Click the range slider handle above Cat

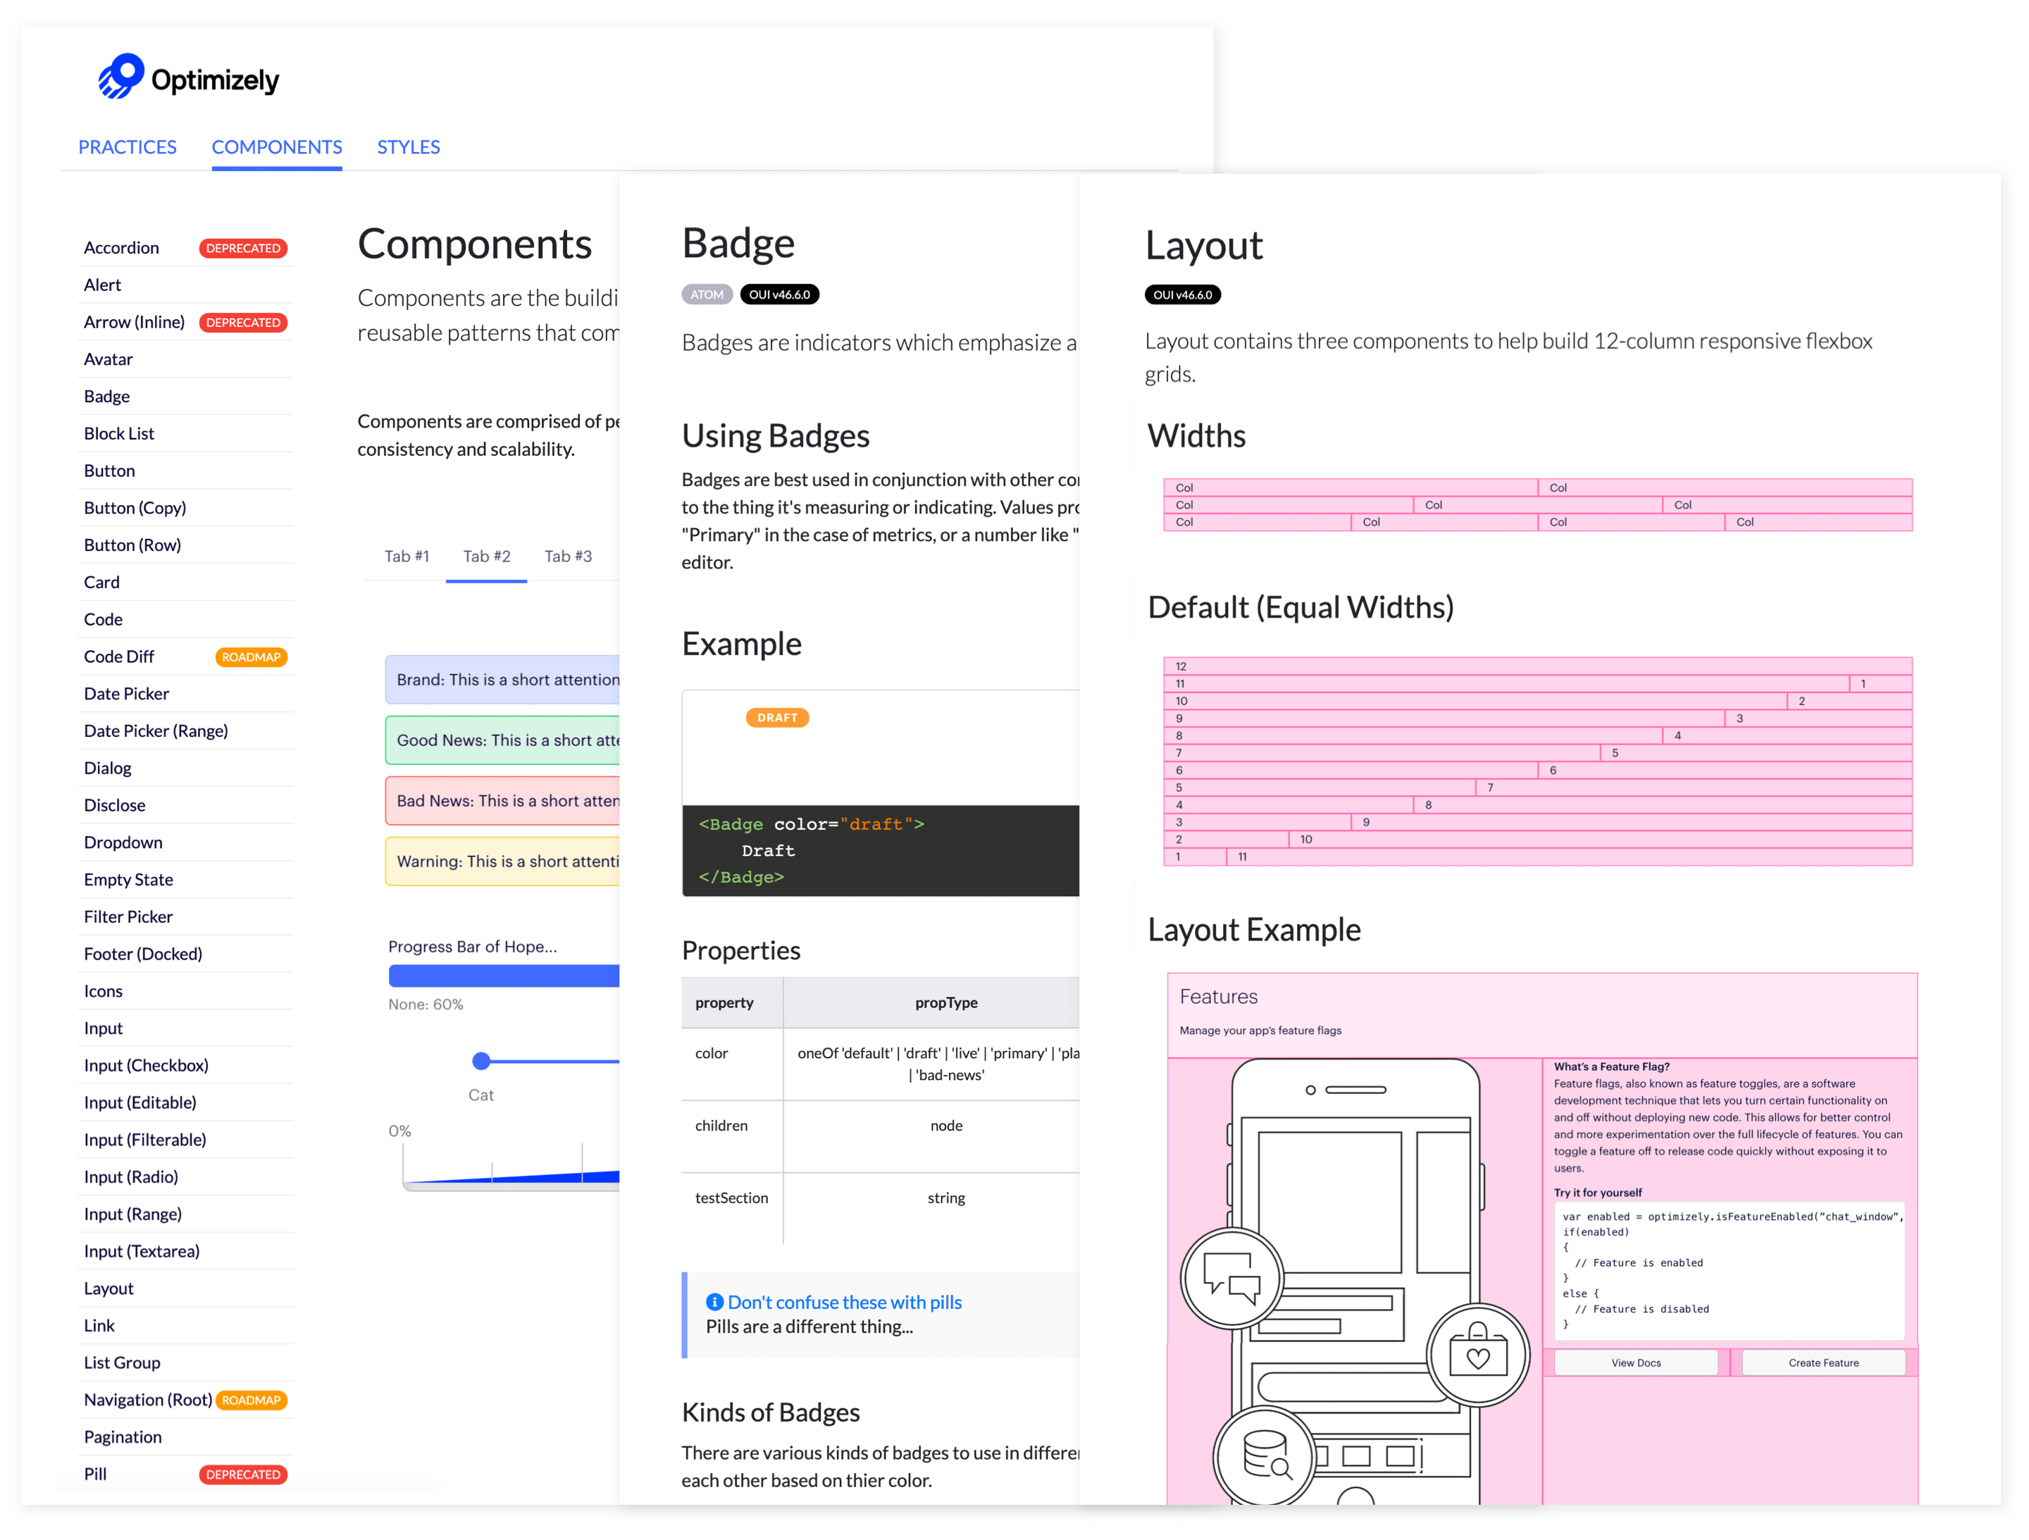pos(480,1061)
